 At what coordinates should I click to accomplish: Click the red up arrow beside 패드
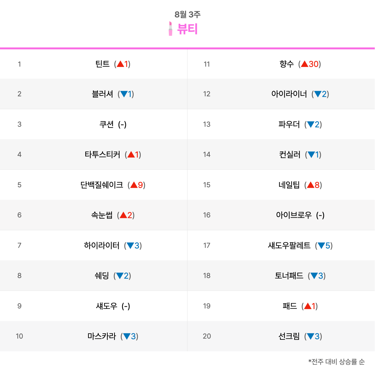pyautogui.click(x=308, y=306)
